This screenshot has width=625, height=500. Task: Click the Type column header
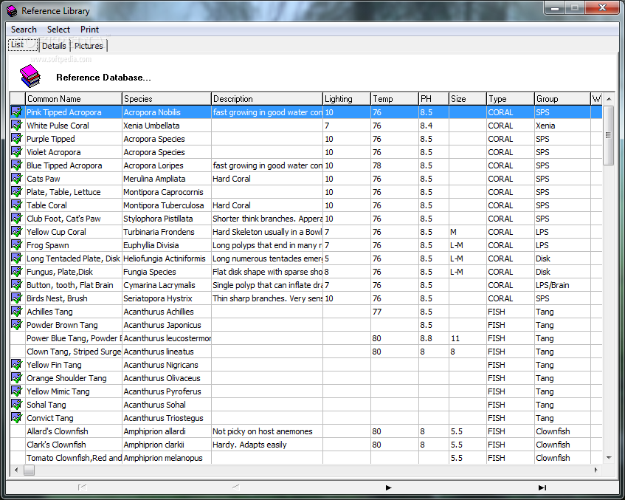pos(510,98)
